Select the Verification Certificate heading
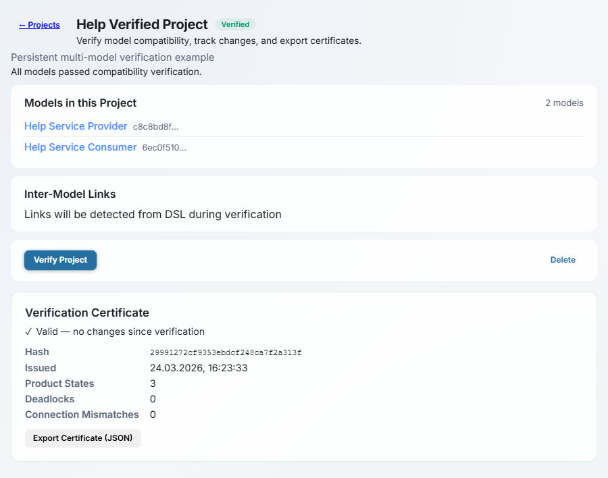608x478 pixels. coord(87,313)
